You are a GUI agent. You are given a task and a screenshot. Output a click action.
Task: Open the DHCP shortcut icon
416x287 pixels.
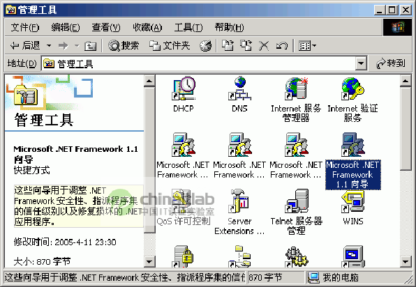pyautogui.click(x=184, y=88)
